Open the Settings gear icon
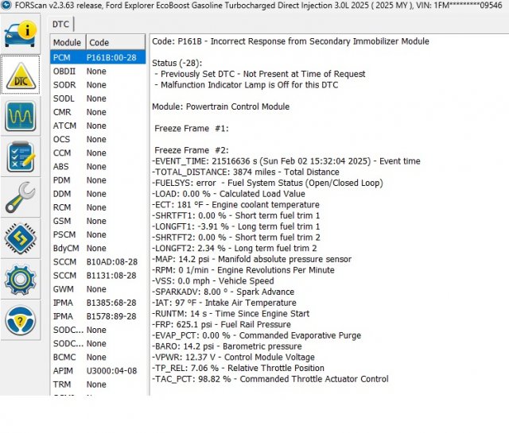Viewport: 509px width, 433px height. pos(21,279)
